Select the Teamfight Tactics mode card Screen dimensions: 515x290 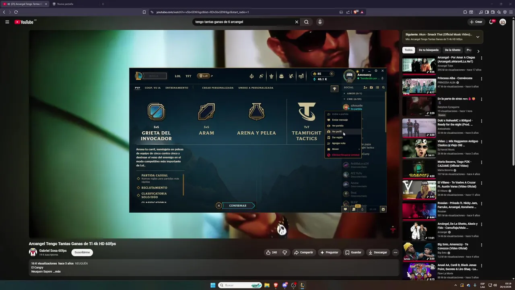coord(307,121)
